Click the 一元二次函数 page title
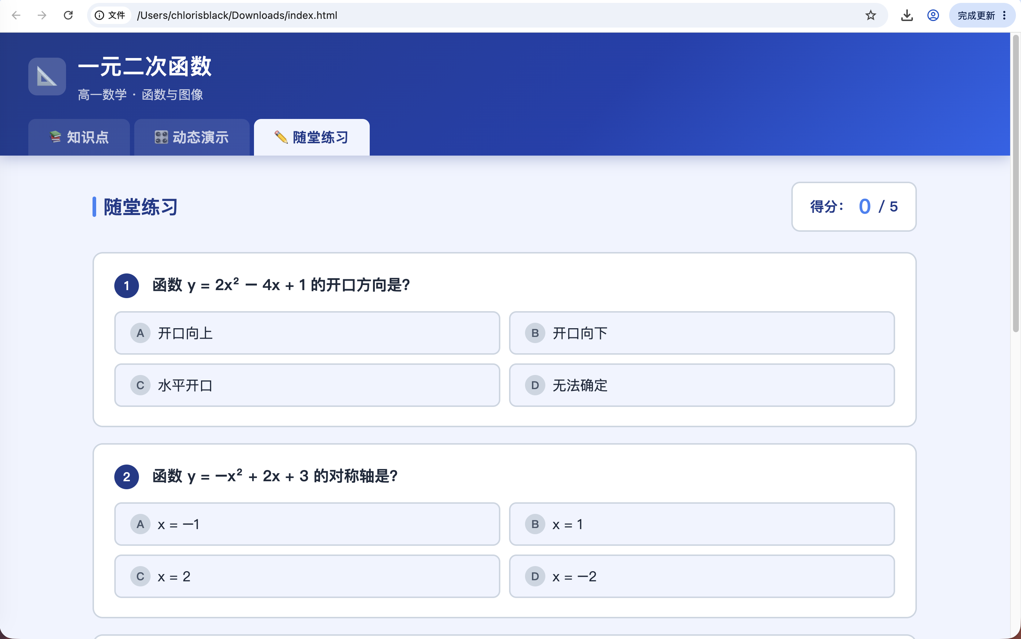This screenshot has height=639, width=1021. point(145,66)
